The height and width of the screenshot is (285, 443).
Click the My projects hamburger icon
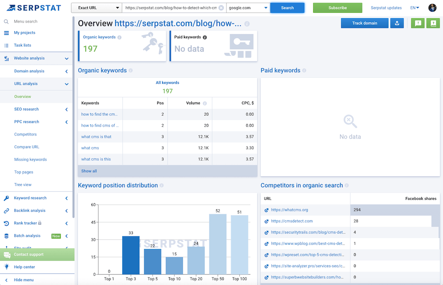coord(6,33)
